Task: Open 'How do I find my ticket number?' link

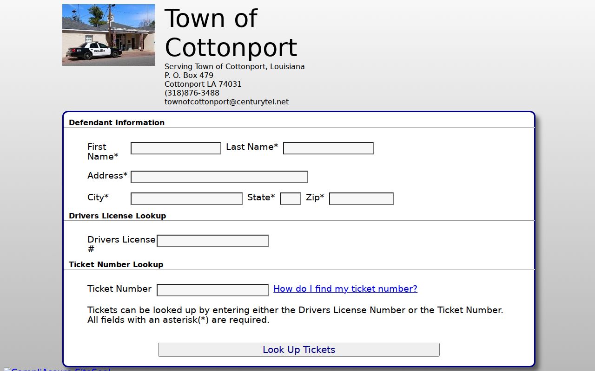Action: click(345, 289)
